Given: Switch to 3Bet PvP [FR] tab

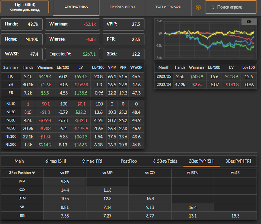Looking at the screenshot, I should click(x=238, y=161).
